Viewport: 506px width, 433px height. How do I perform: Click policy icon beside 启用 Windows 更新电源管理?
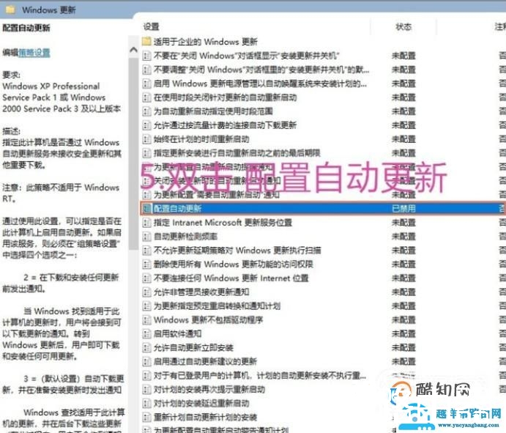pyautogui.click(x=146, y=84)
